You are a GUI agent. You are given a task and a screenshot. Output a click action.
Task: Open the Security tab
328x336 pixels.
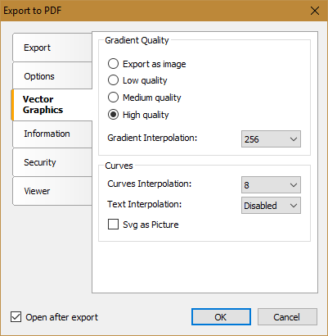[x=52, y=162]
